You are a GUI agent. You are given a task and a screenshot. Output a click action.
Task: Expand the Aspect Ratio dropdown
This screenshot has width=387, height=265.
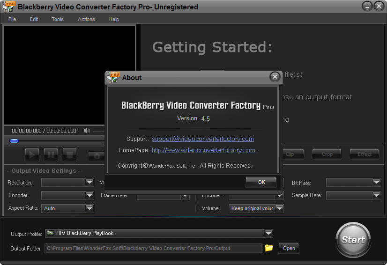coord(89,208)
